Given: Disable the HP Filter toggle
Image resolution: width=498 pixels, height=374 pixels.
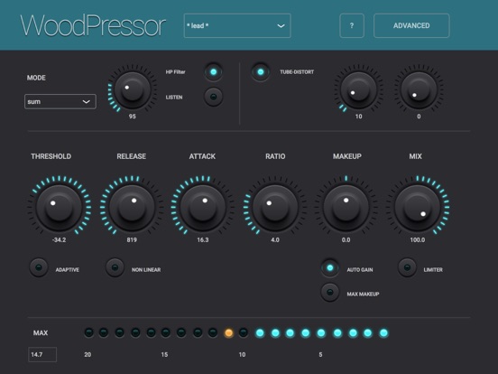Looking at the screenshot, I should [x=214, y=72].
